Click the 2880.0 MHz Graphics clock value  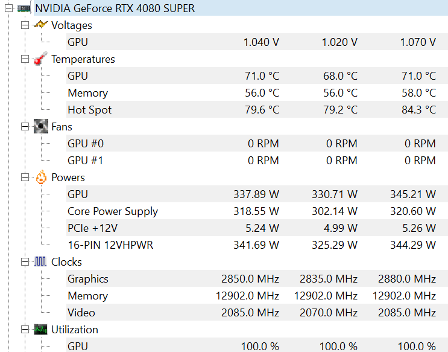point(407,278)
